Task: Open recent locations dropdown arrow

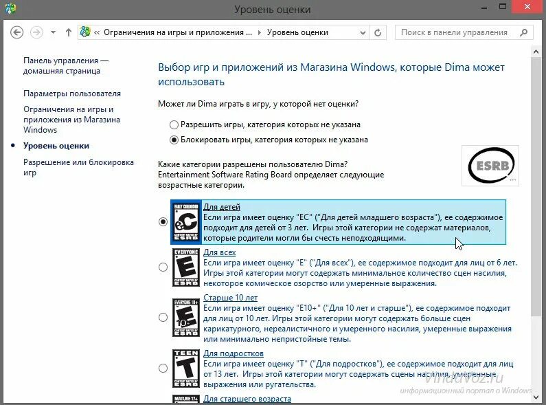Action: pyautogui.click(x=53, y=32)
